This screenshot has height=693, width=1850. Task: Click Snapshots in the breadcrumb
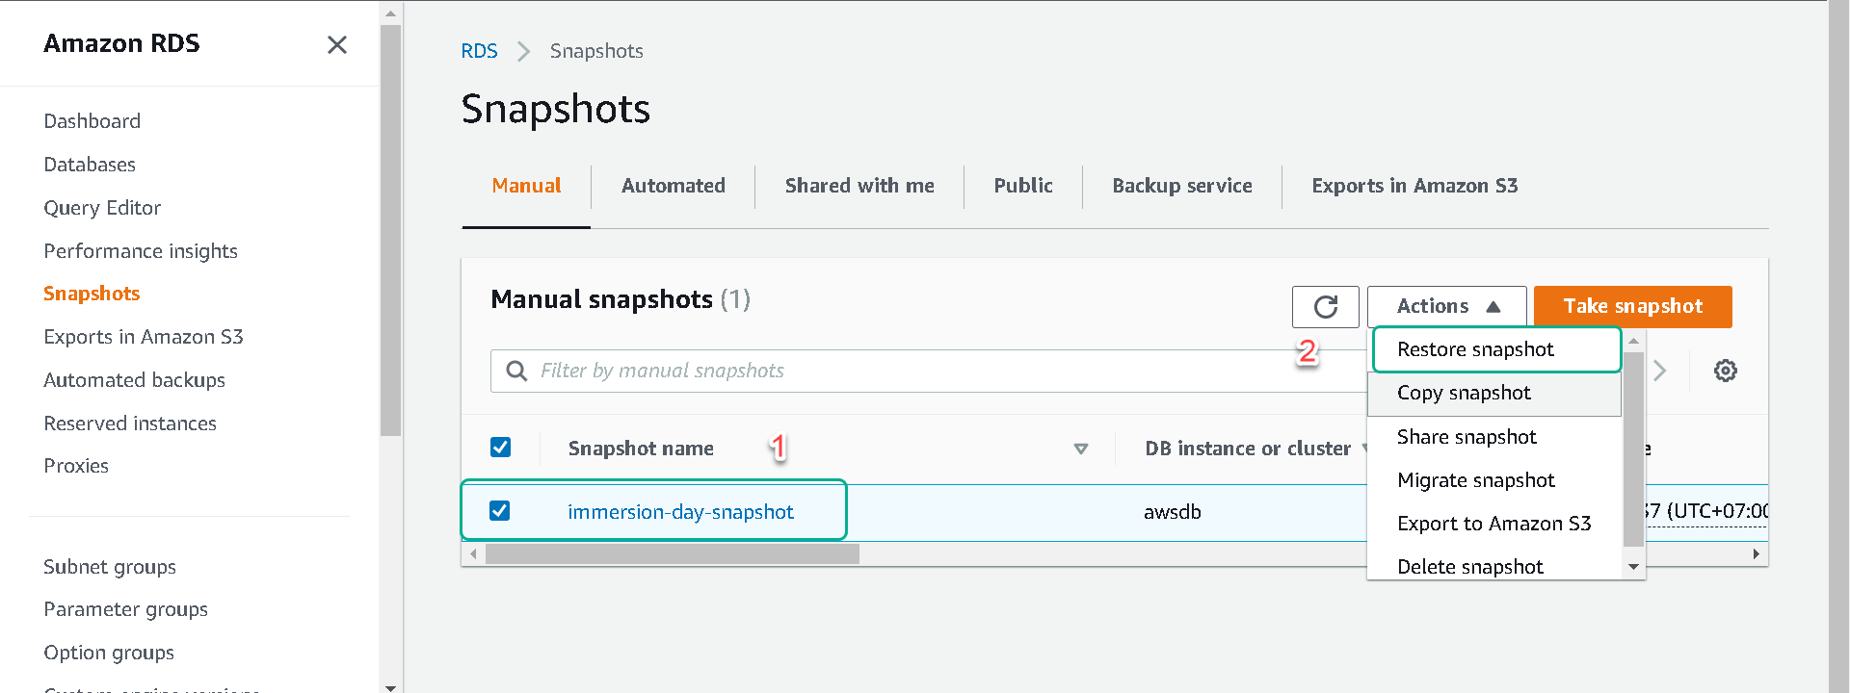[x=596, y=51]
